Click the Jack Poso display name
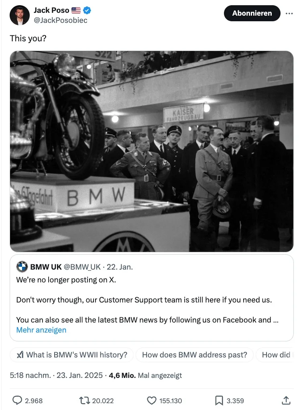The height and width of the screenshot is (410, 299). pyautogui.click(x=51, y=10)
